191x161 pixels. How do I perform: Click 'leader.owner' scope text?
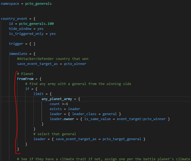pyautogui.click(x=62, y=119)
